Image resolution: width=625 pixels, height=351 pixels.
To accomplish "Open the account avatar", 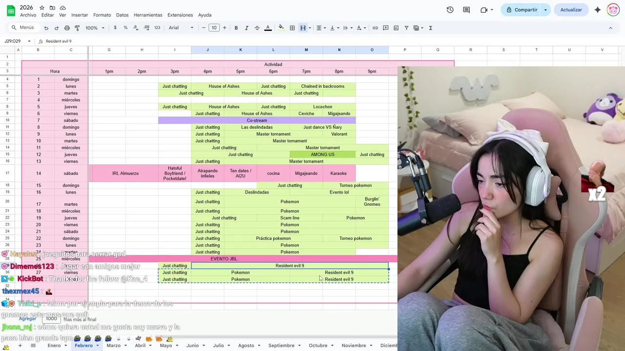I will point(613,10).
